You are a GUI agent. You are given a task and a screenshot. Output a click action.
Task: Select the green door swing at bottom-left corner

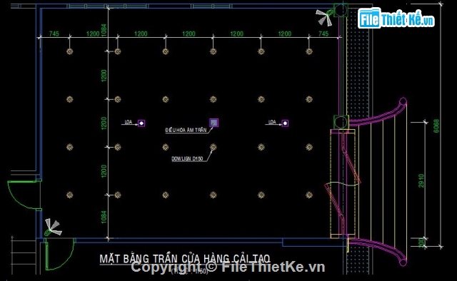(x=60, y=254)
